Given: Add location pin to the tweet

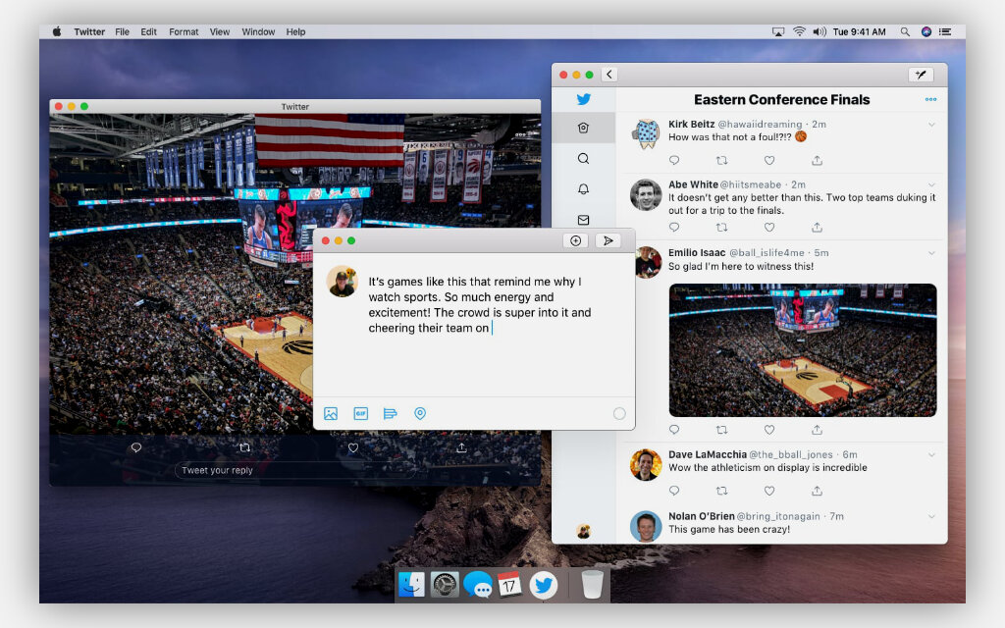Looking at the screenshot, I should [x=420, y=413].
